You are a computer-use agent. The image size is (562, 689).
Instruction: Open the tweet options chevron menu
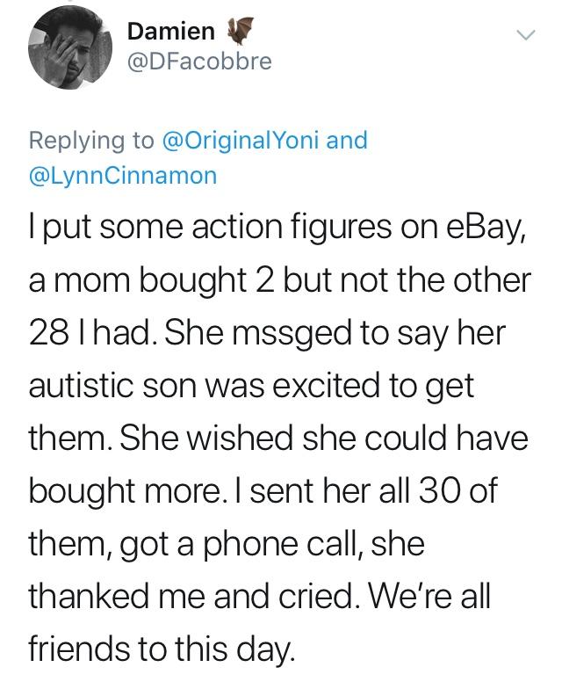(524, 36)
